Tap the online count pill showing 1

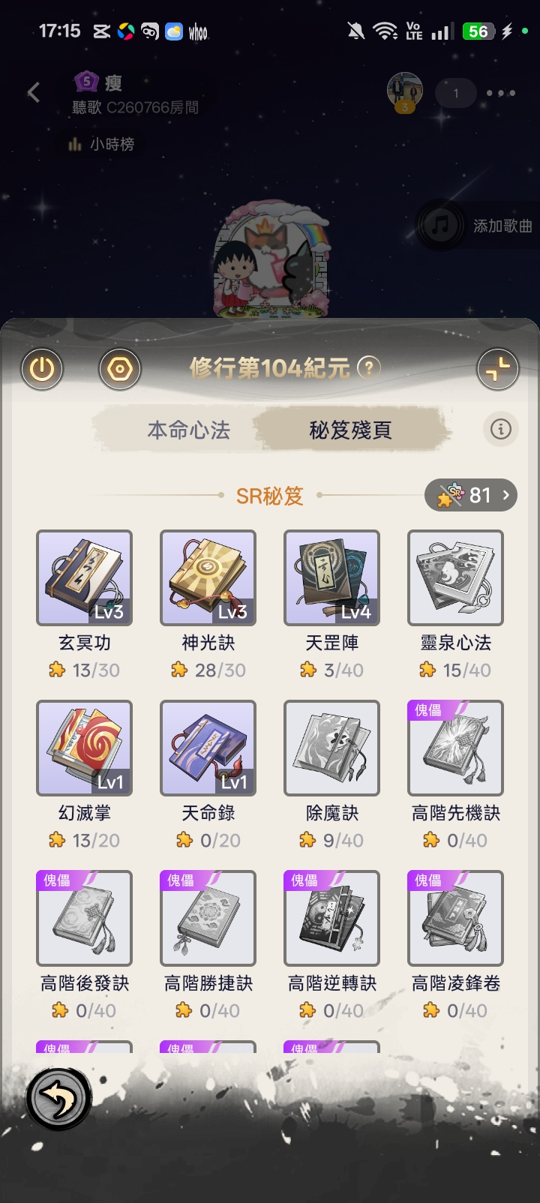point(456,93)
